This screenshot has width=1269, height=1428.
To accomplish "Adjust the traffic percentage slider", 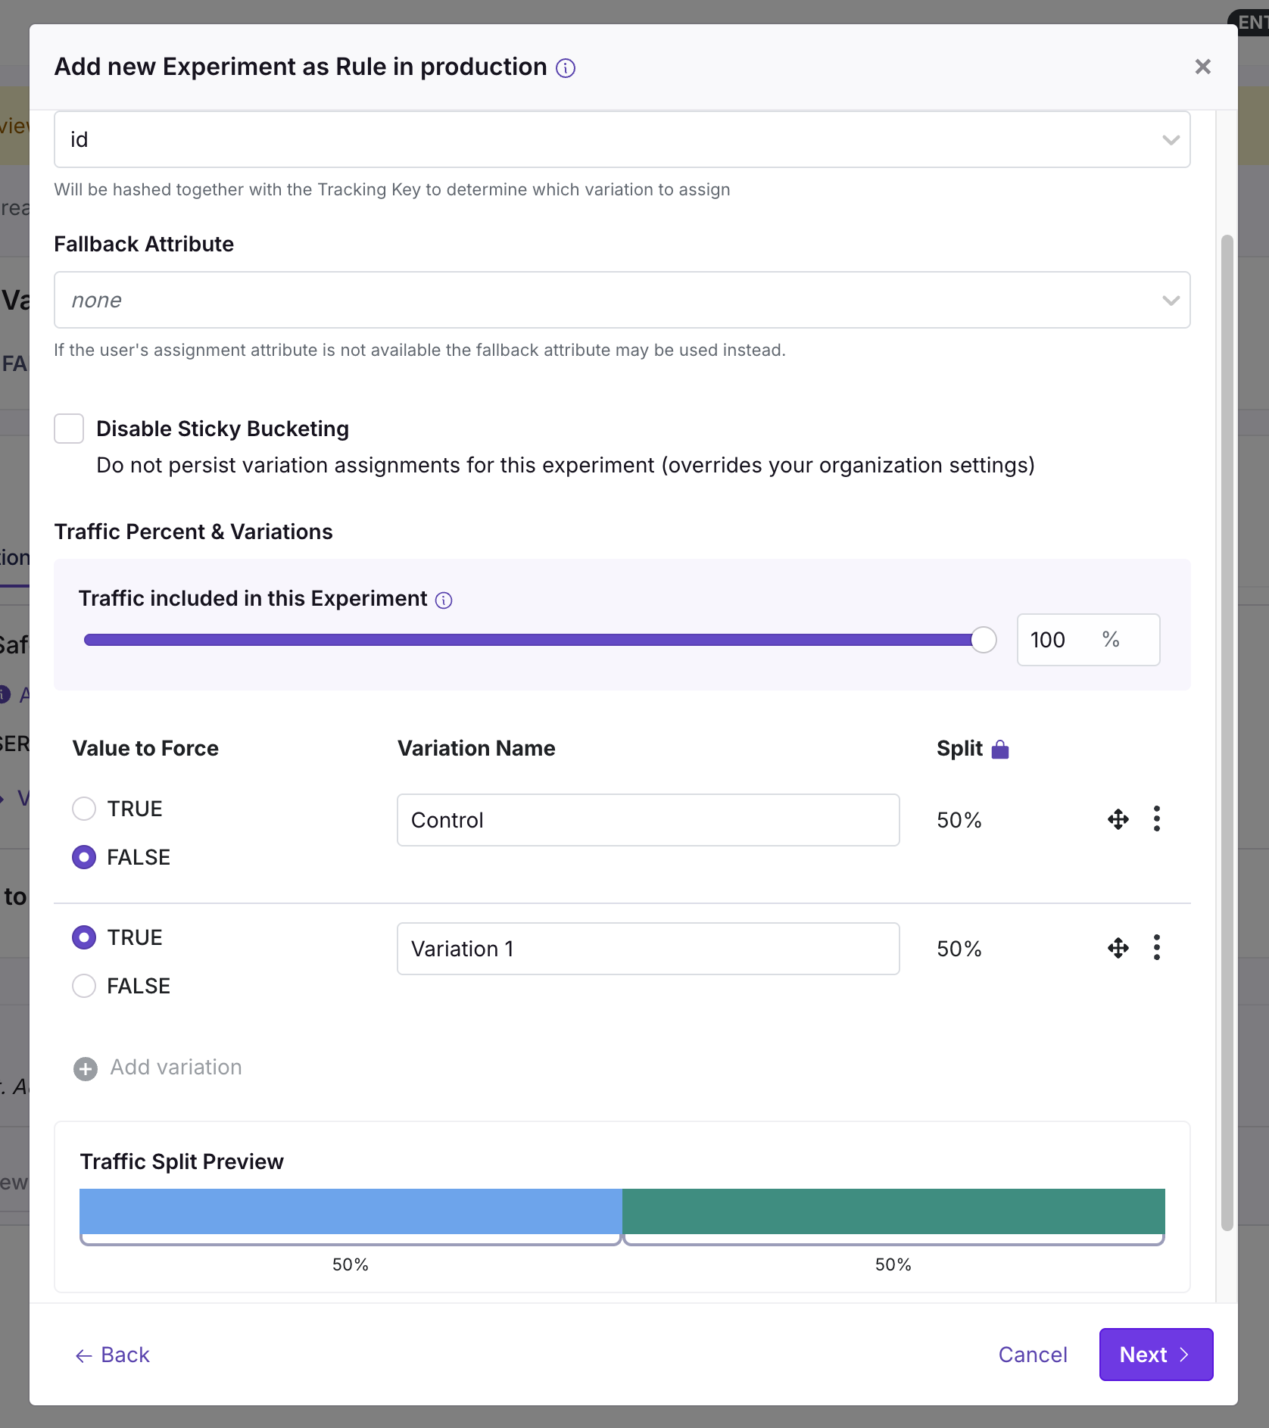I will (982, 640).
